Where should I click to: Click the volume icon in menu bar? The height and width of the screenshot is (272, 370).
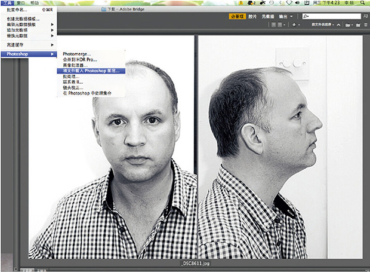pyautogui.click(x=297, y=3)
